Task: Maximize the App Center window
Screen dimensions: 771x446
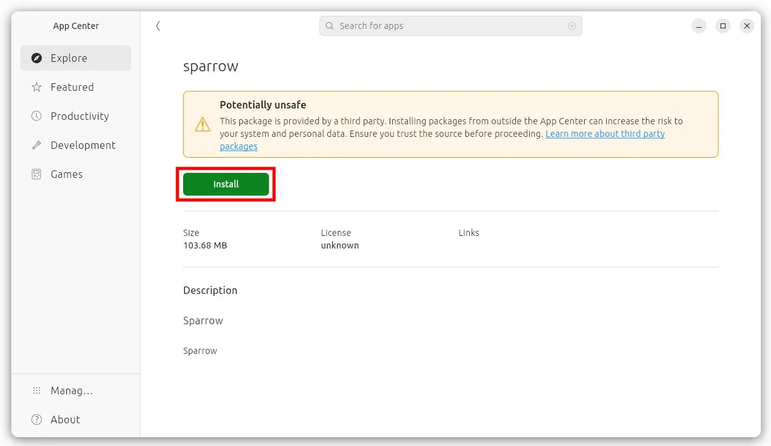Action: [x=723, y=26]
